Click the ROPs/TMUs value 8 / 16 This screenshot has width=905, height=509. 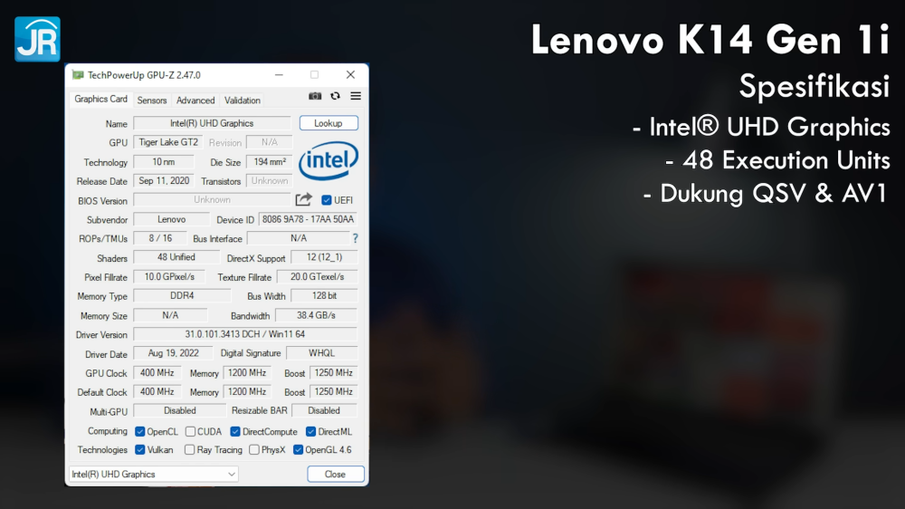tap(160, 238)
